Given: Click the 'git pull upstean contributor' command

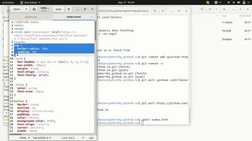Looking at the screenshot, I should coord(165,80).
